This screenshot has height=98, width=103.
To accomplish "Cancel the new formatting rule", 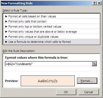I will click(x=89, y=92).
